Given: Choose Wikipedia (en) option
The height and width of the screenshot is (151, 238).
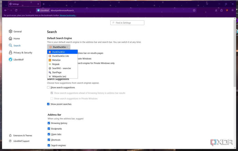Looking at the screenshot, I should (x=62, y=76).
